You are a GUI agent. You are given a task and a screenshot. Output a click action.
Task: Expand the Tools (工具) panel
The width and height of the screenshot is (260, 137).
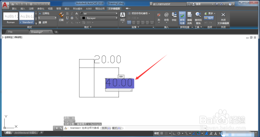pyautogui.click(x=198, y=27)
